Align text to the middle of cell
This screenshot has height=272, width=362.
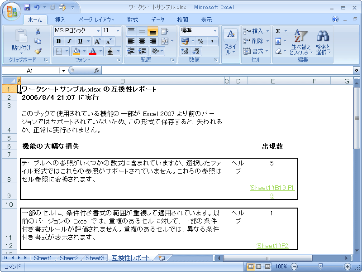[142, 31]
